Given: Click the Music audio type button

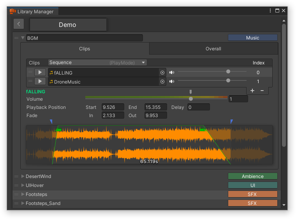Looking at the screenshot, I should (252, 38).
